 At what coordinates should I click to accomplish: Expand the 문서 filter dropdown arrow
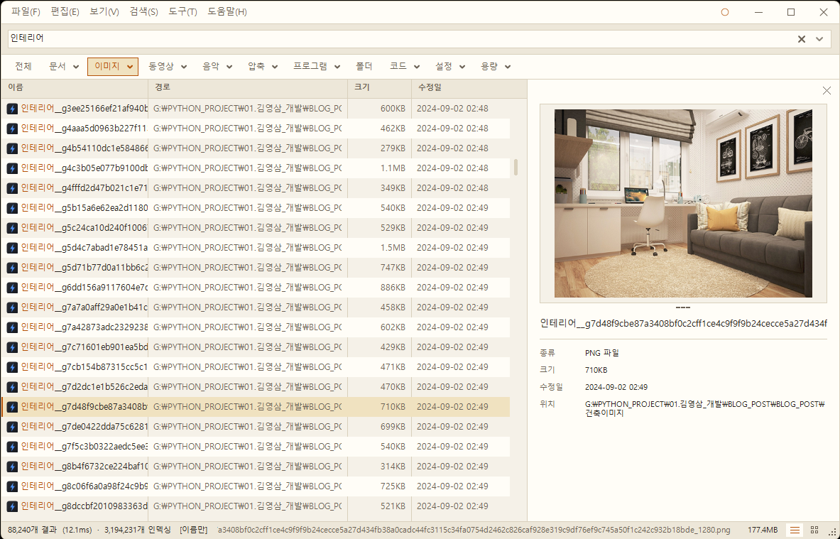coord(75,67)
